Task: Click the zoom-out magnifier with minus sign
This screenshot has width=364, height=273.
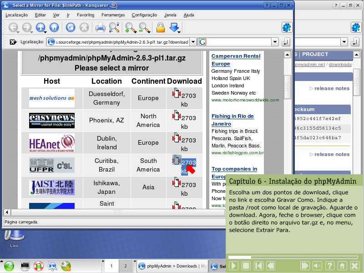Action: click(144, 28)
